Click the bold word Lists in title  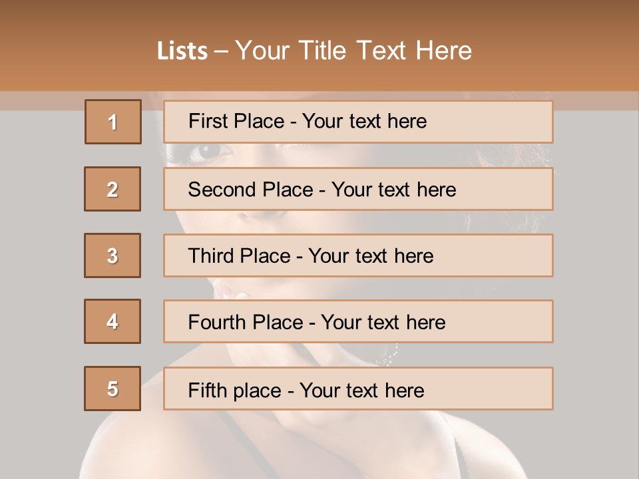tap(182, 51)
